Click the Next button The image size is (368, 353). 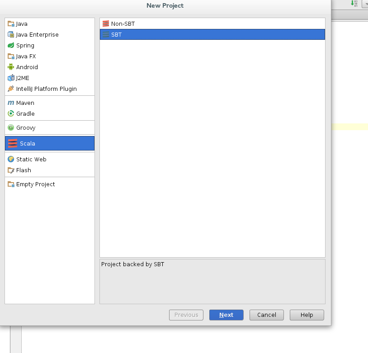[x=226, y=315]
